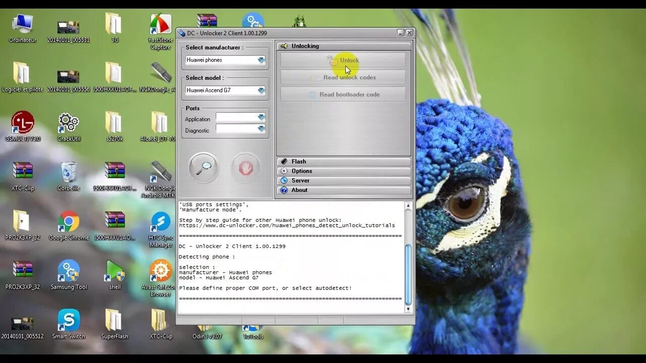Open the Ordinateur desktop icon

pyautogui.click(x=23, y=29)
